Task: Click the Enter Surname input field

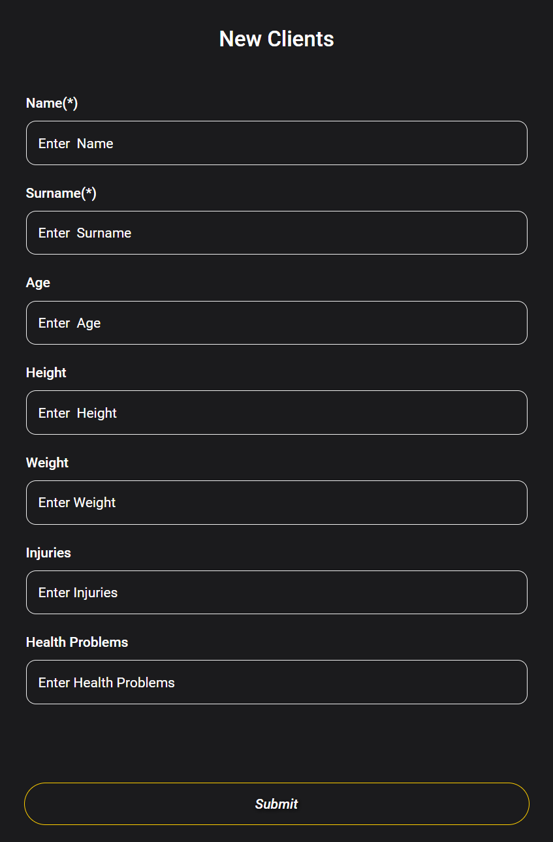Action: coord(276,232)
